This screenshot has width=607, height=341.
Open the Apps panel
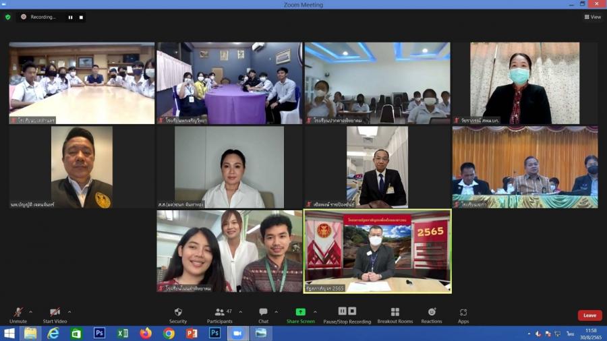click(463, 315)
